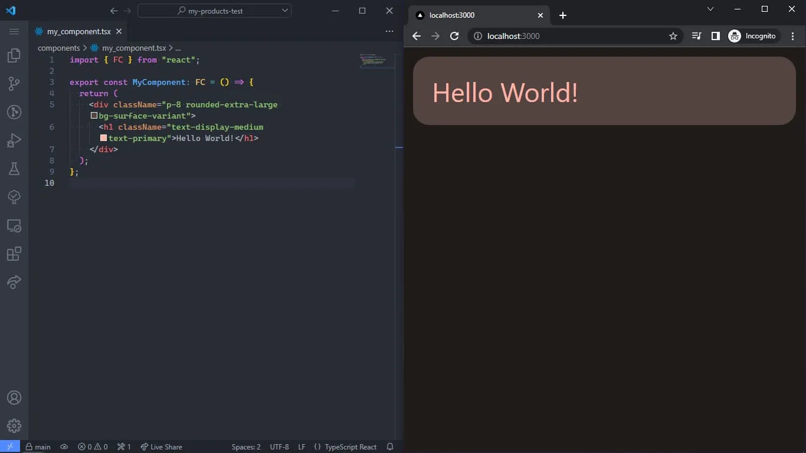This screenshot has width=806, height=453.
Task: Toggle the hamburger application menu
Action: tap(14, 31)
